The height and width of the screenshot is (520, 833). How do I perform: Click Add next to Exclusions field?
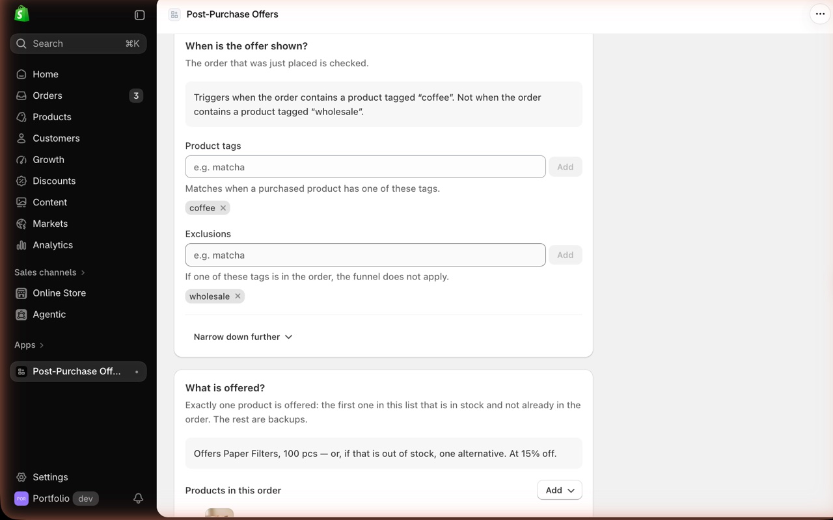pos(565,255)
